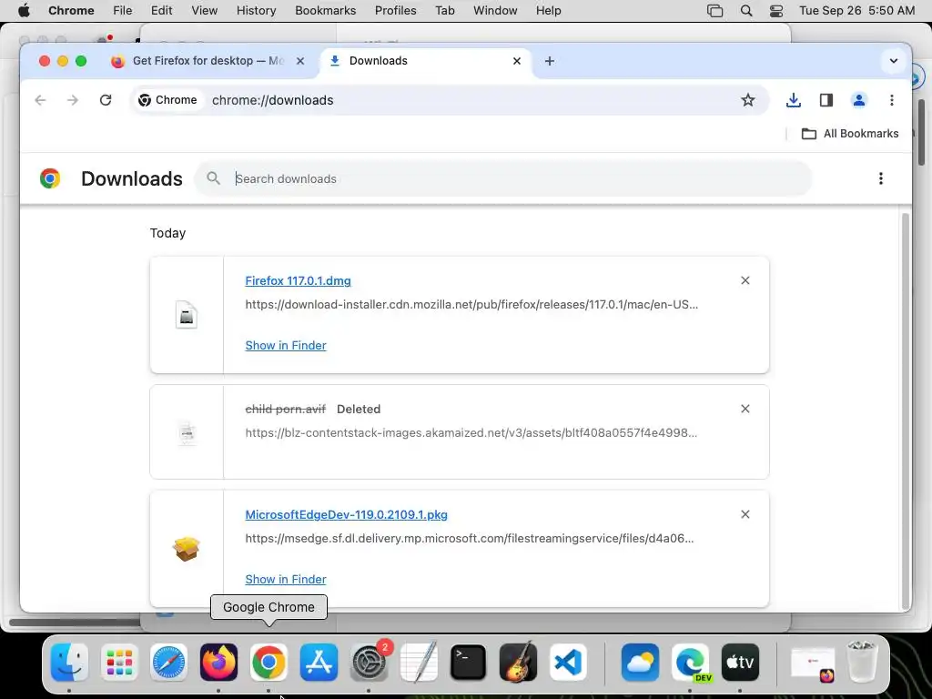Open a new tab with plus button

pyautogui.click(x=550, y=61)
